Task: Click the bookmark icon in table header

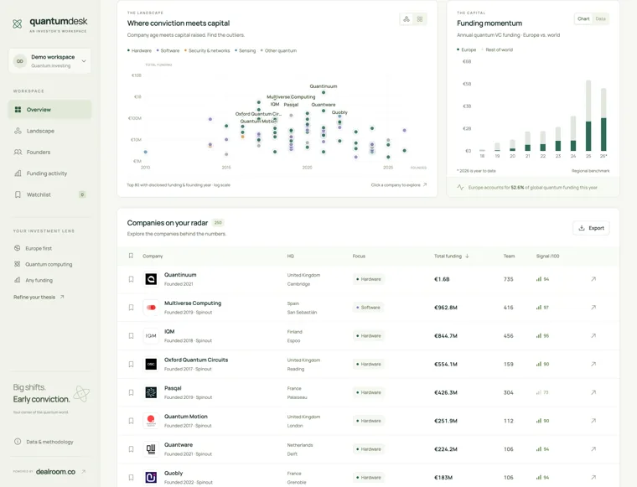Action: pos(131,256)
